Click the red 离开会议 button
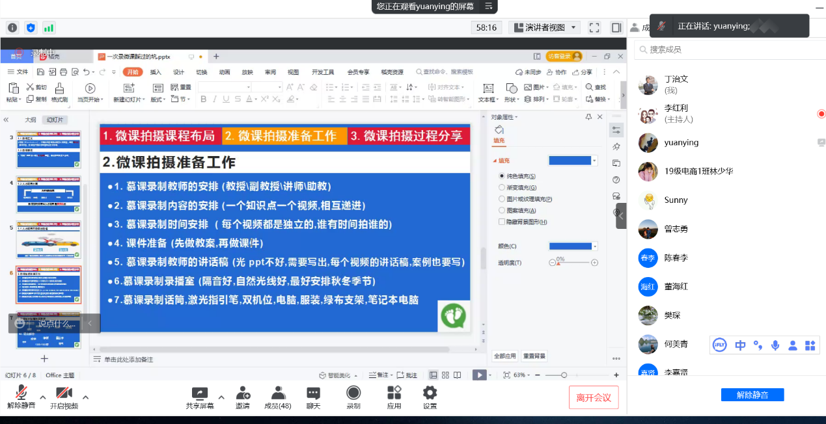The width and height of the screenshot is (826, 424). point(593,397)
